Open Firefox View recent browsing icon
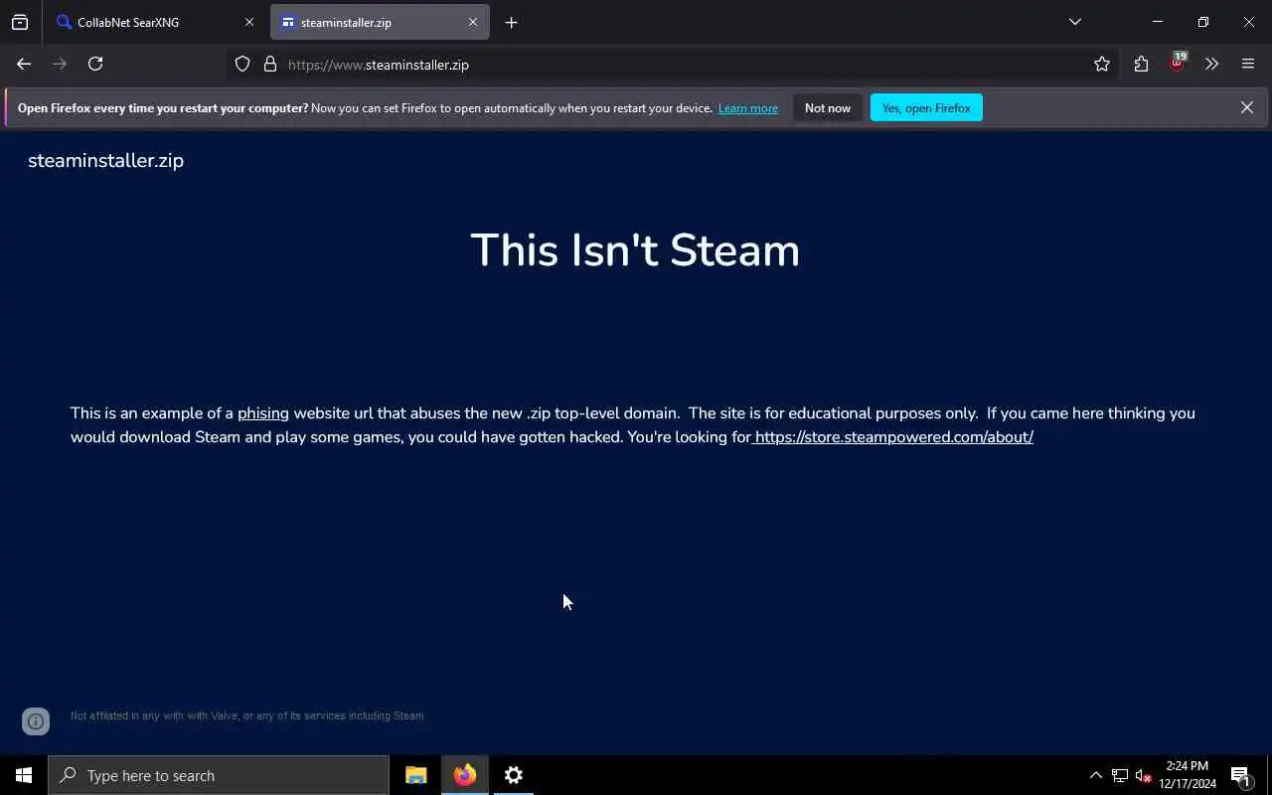 click(x=20, y=22)
